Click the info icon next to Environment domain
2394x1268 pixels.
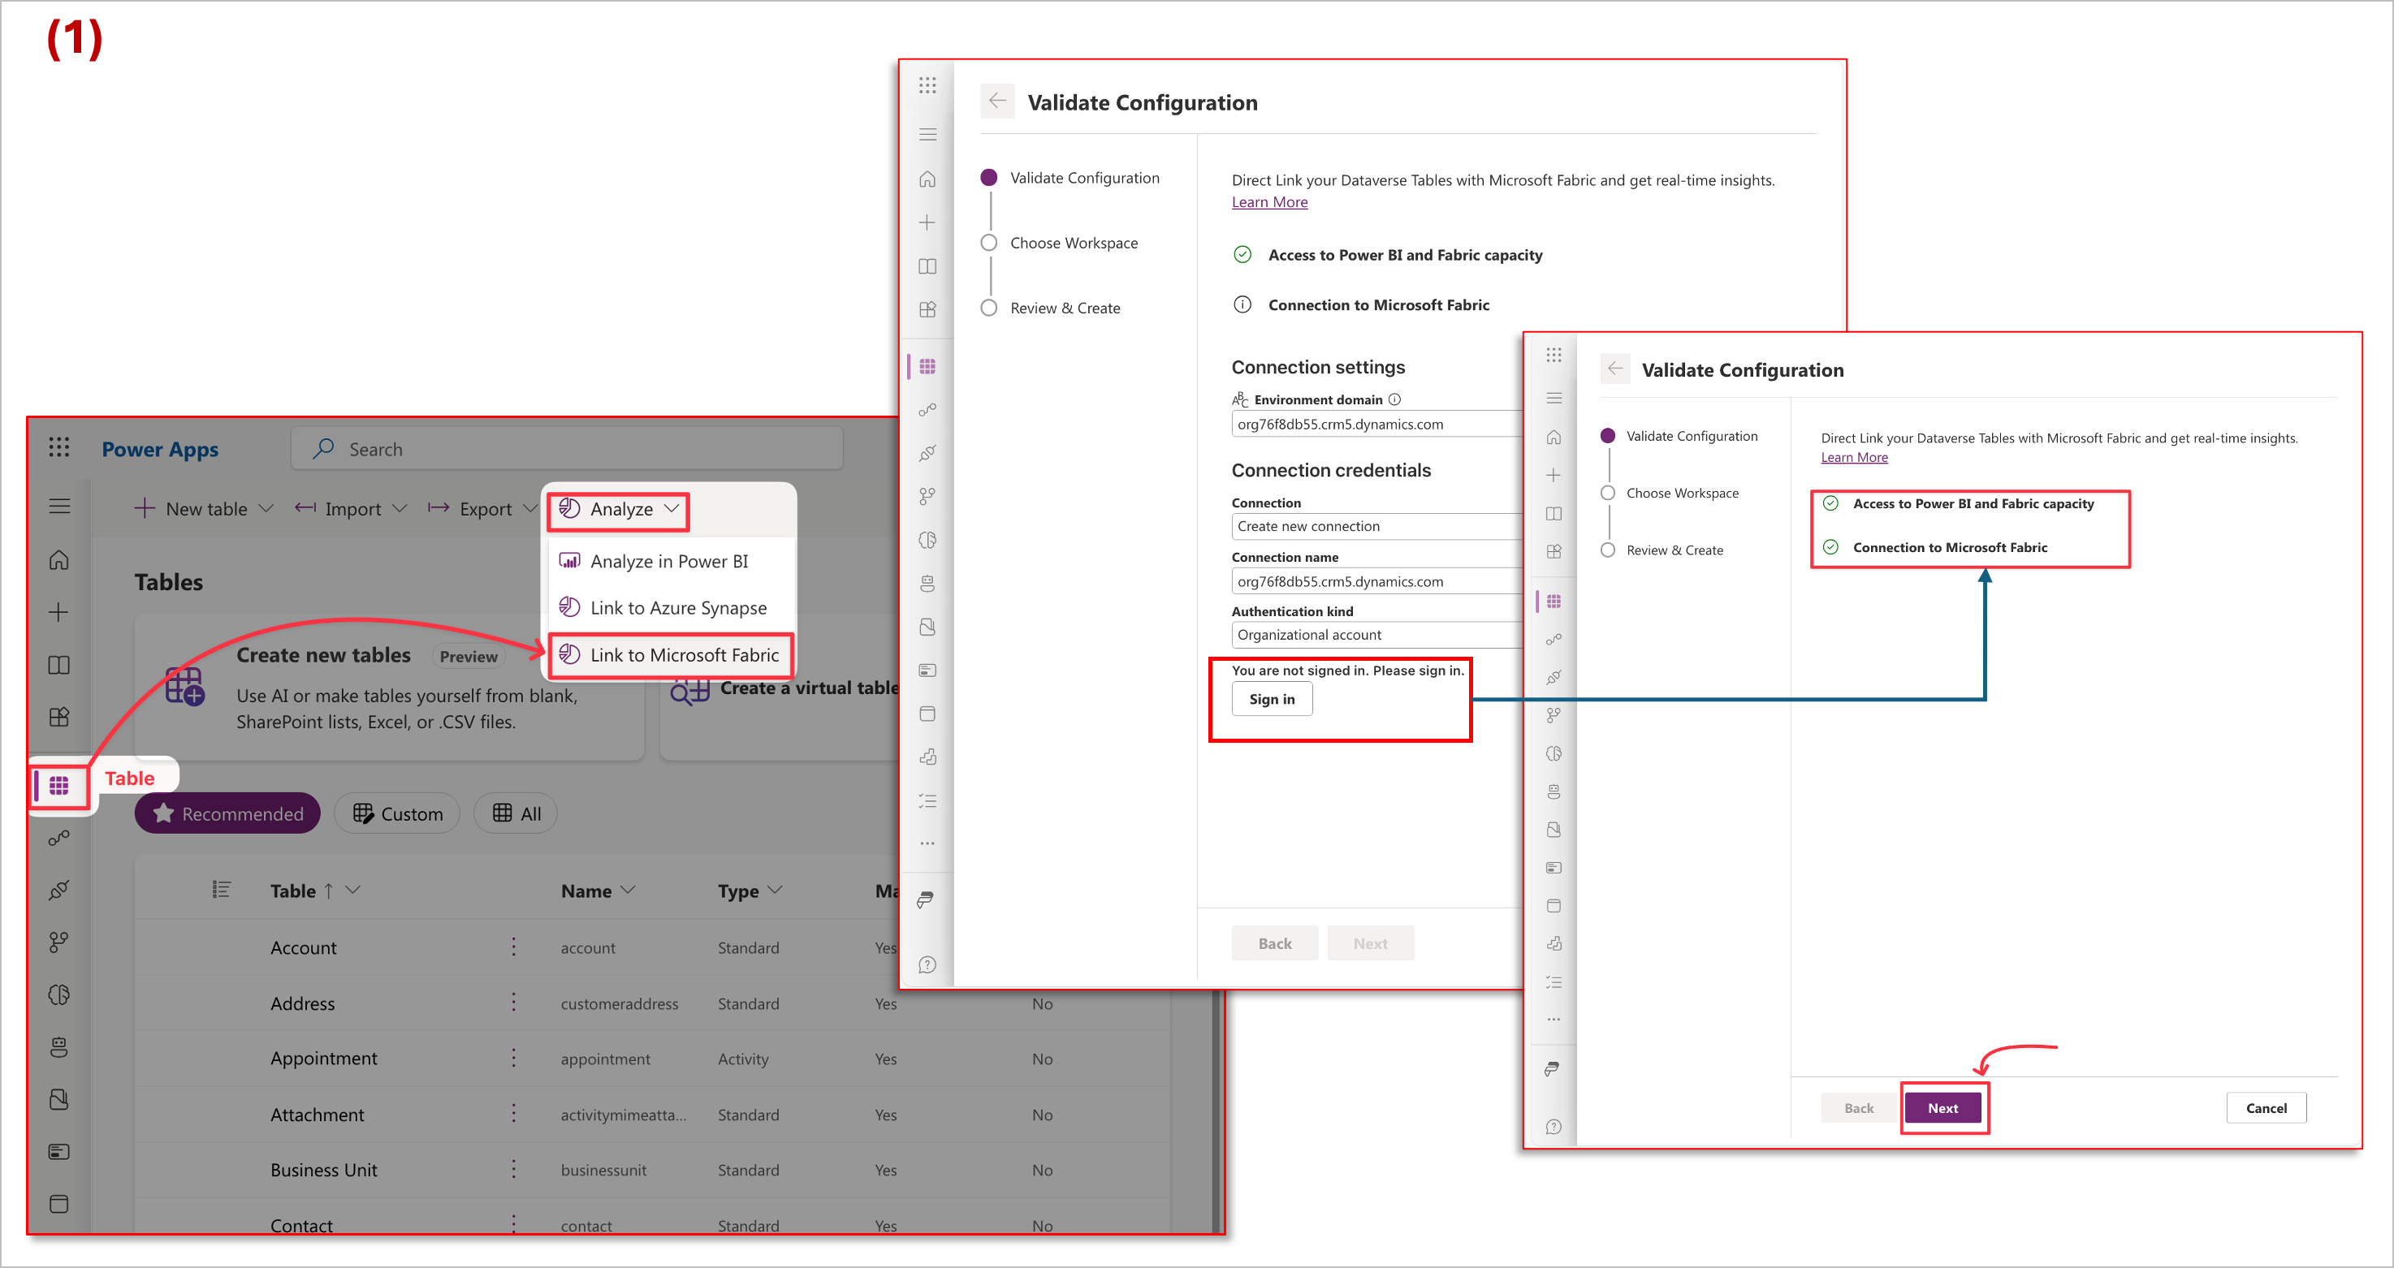(x=1394, y=399)
